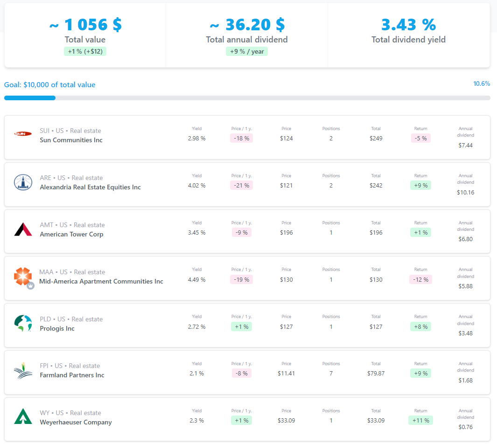Click MAA 4.49 % yield value
Screen dimensions: 497x444
click(197, 280)
